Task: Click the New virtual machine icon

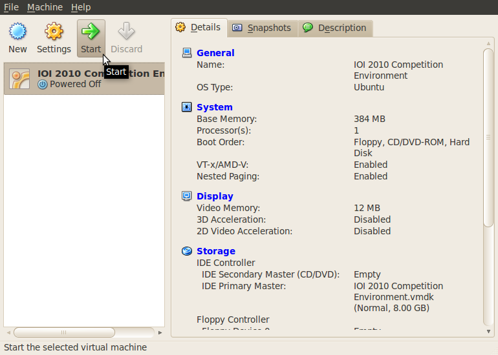Action: click(17, 31)
